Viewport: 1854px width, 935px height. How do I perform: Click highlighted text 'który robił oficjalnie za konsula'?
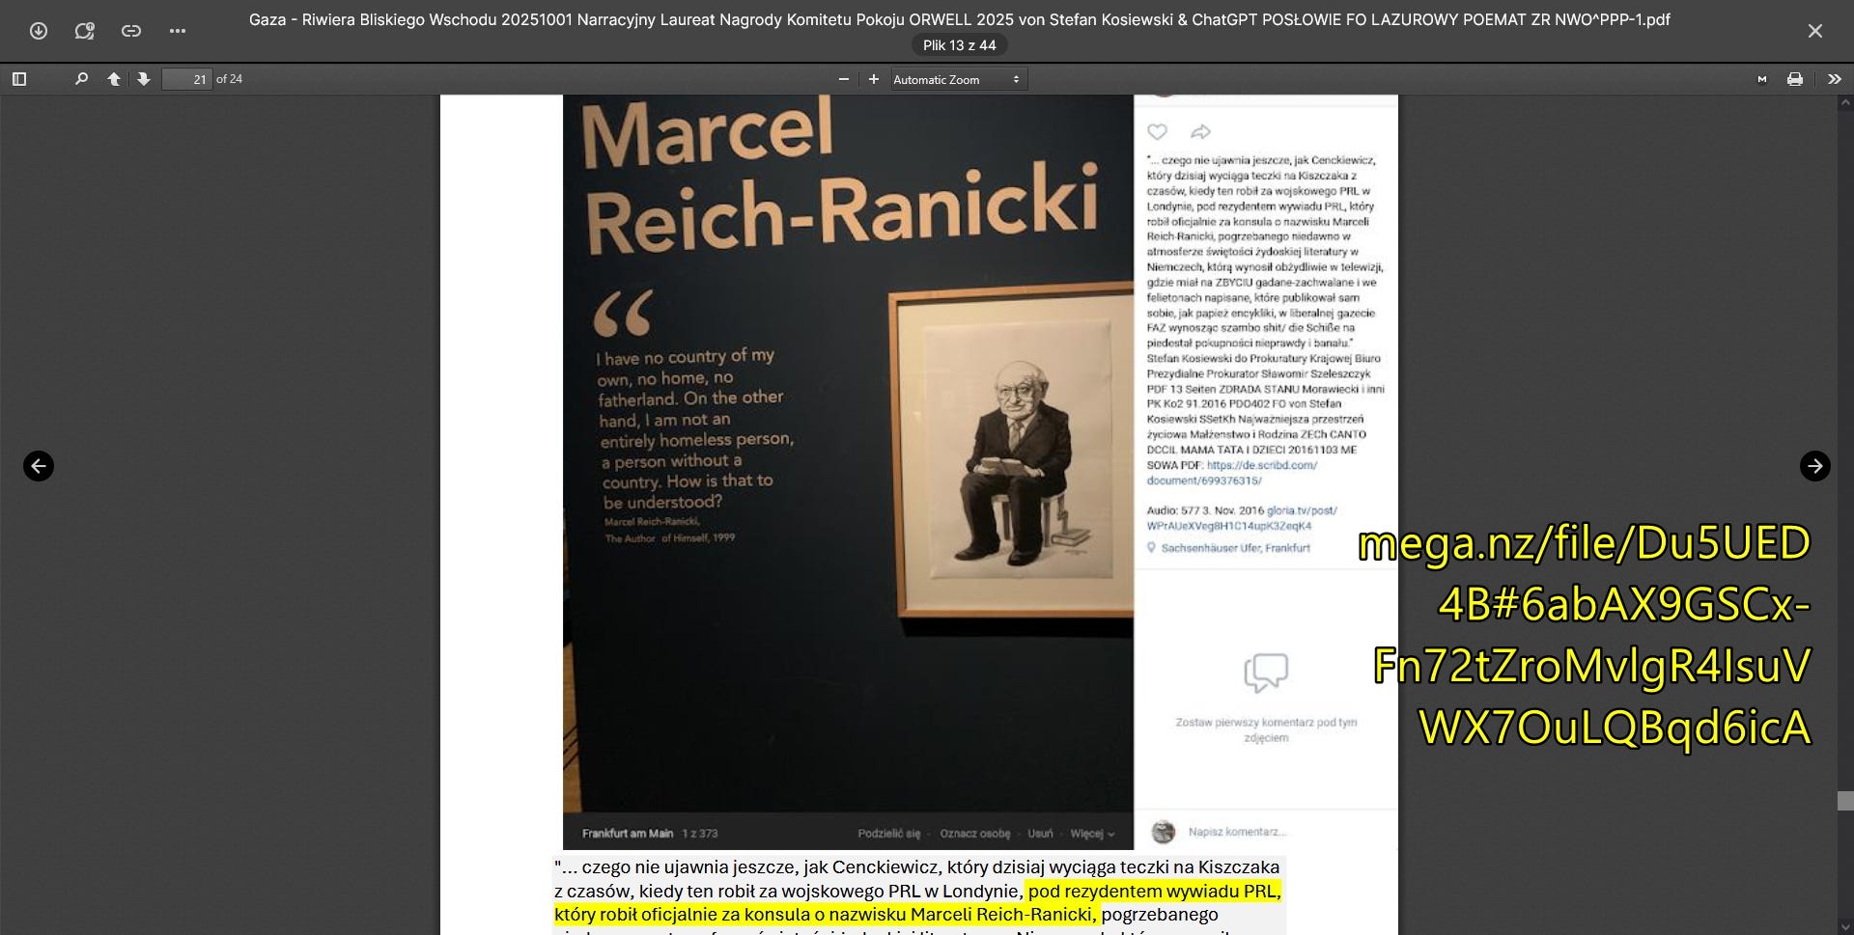click(682, 915)
